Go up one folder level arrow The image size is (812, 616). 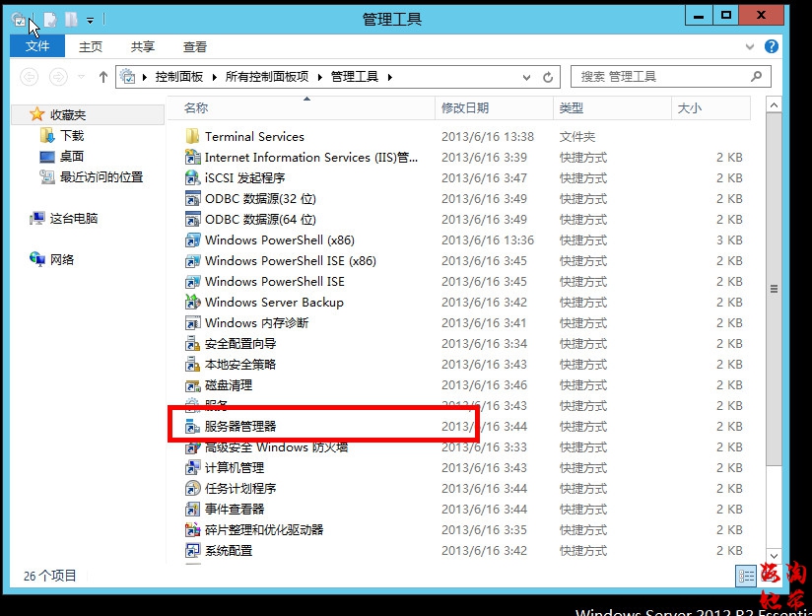click(103, 77)
